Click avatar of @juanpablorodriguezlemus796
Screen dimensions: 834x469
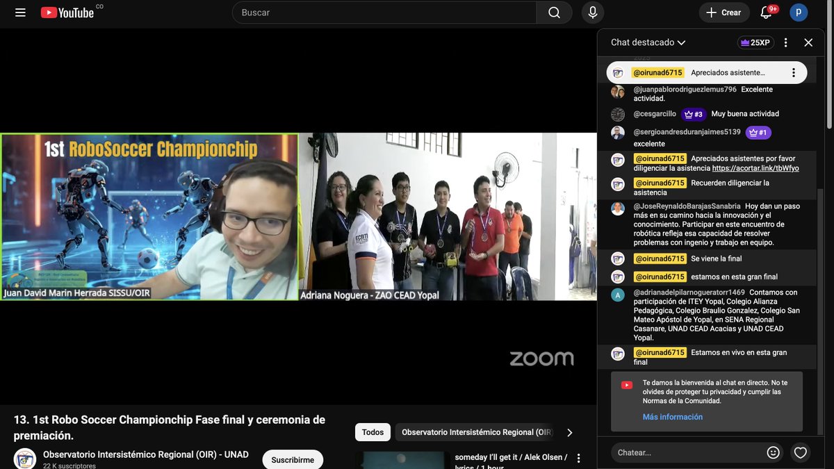tap(618, 92)
